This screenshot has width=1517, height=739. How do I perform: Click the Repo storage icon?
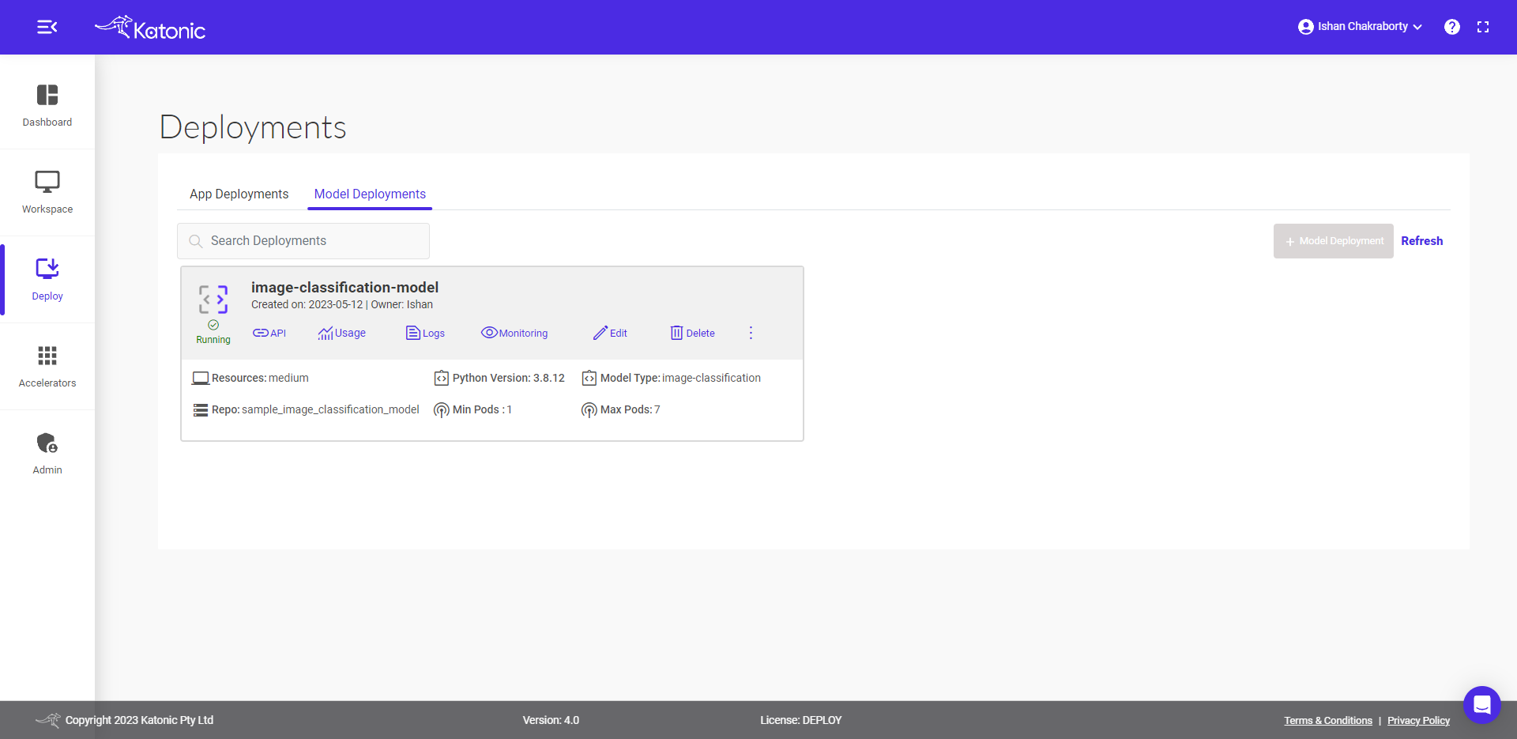point(201,410)
